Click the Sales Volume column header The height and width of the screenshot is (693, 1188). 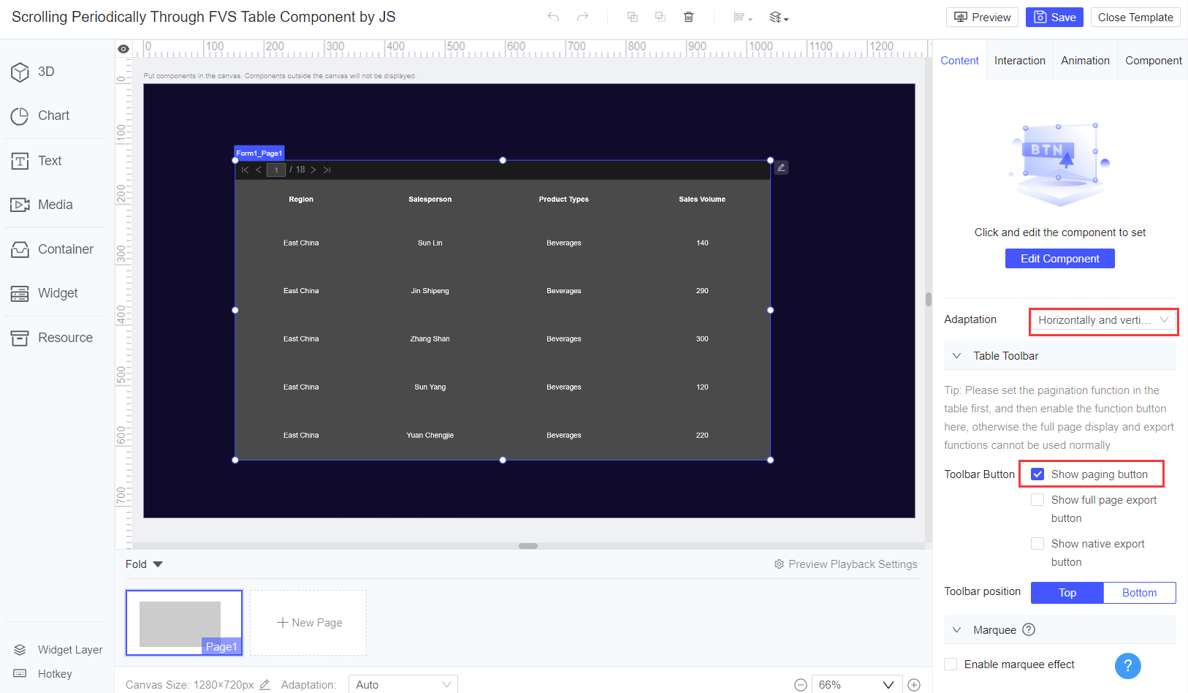point(702,199)
